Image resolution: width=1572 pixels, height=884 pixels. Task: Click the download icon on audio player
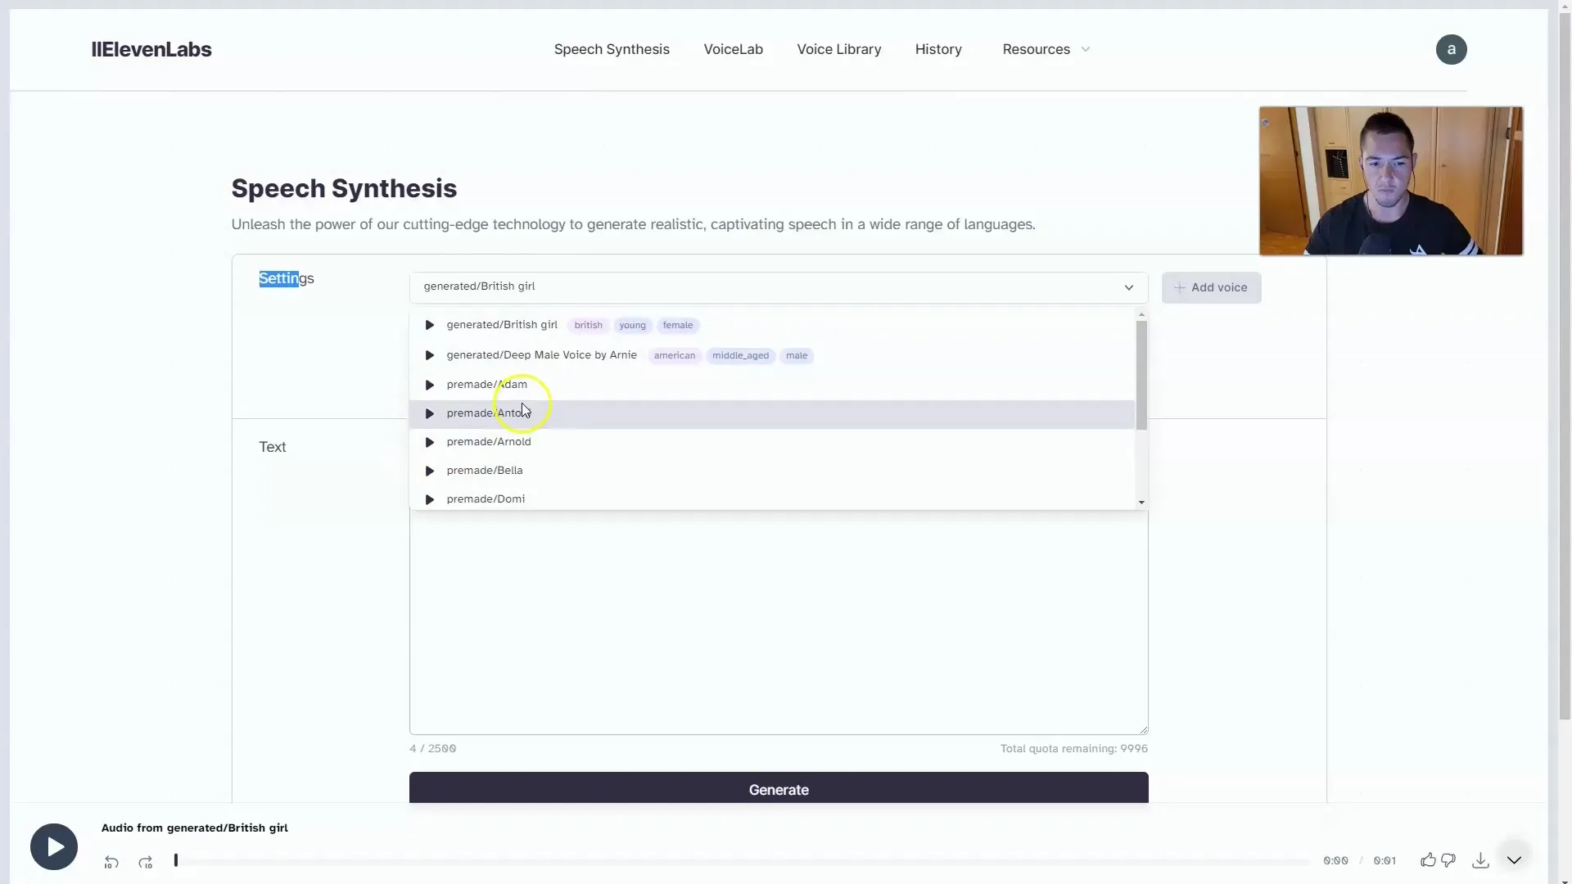[x=1479, y=860]
